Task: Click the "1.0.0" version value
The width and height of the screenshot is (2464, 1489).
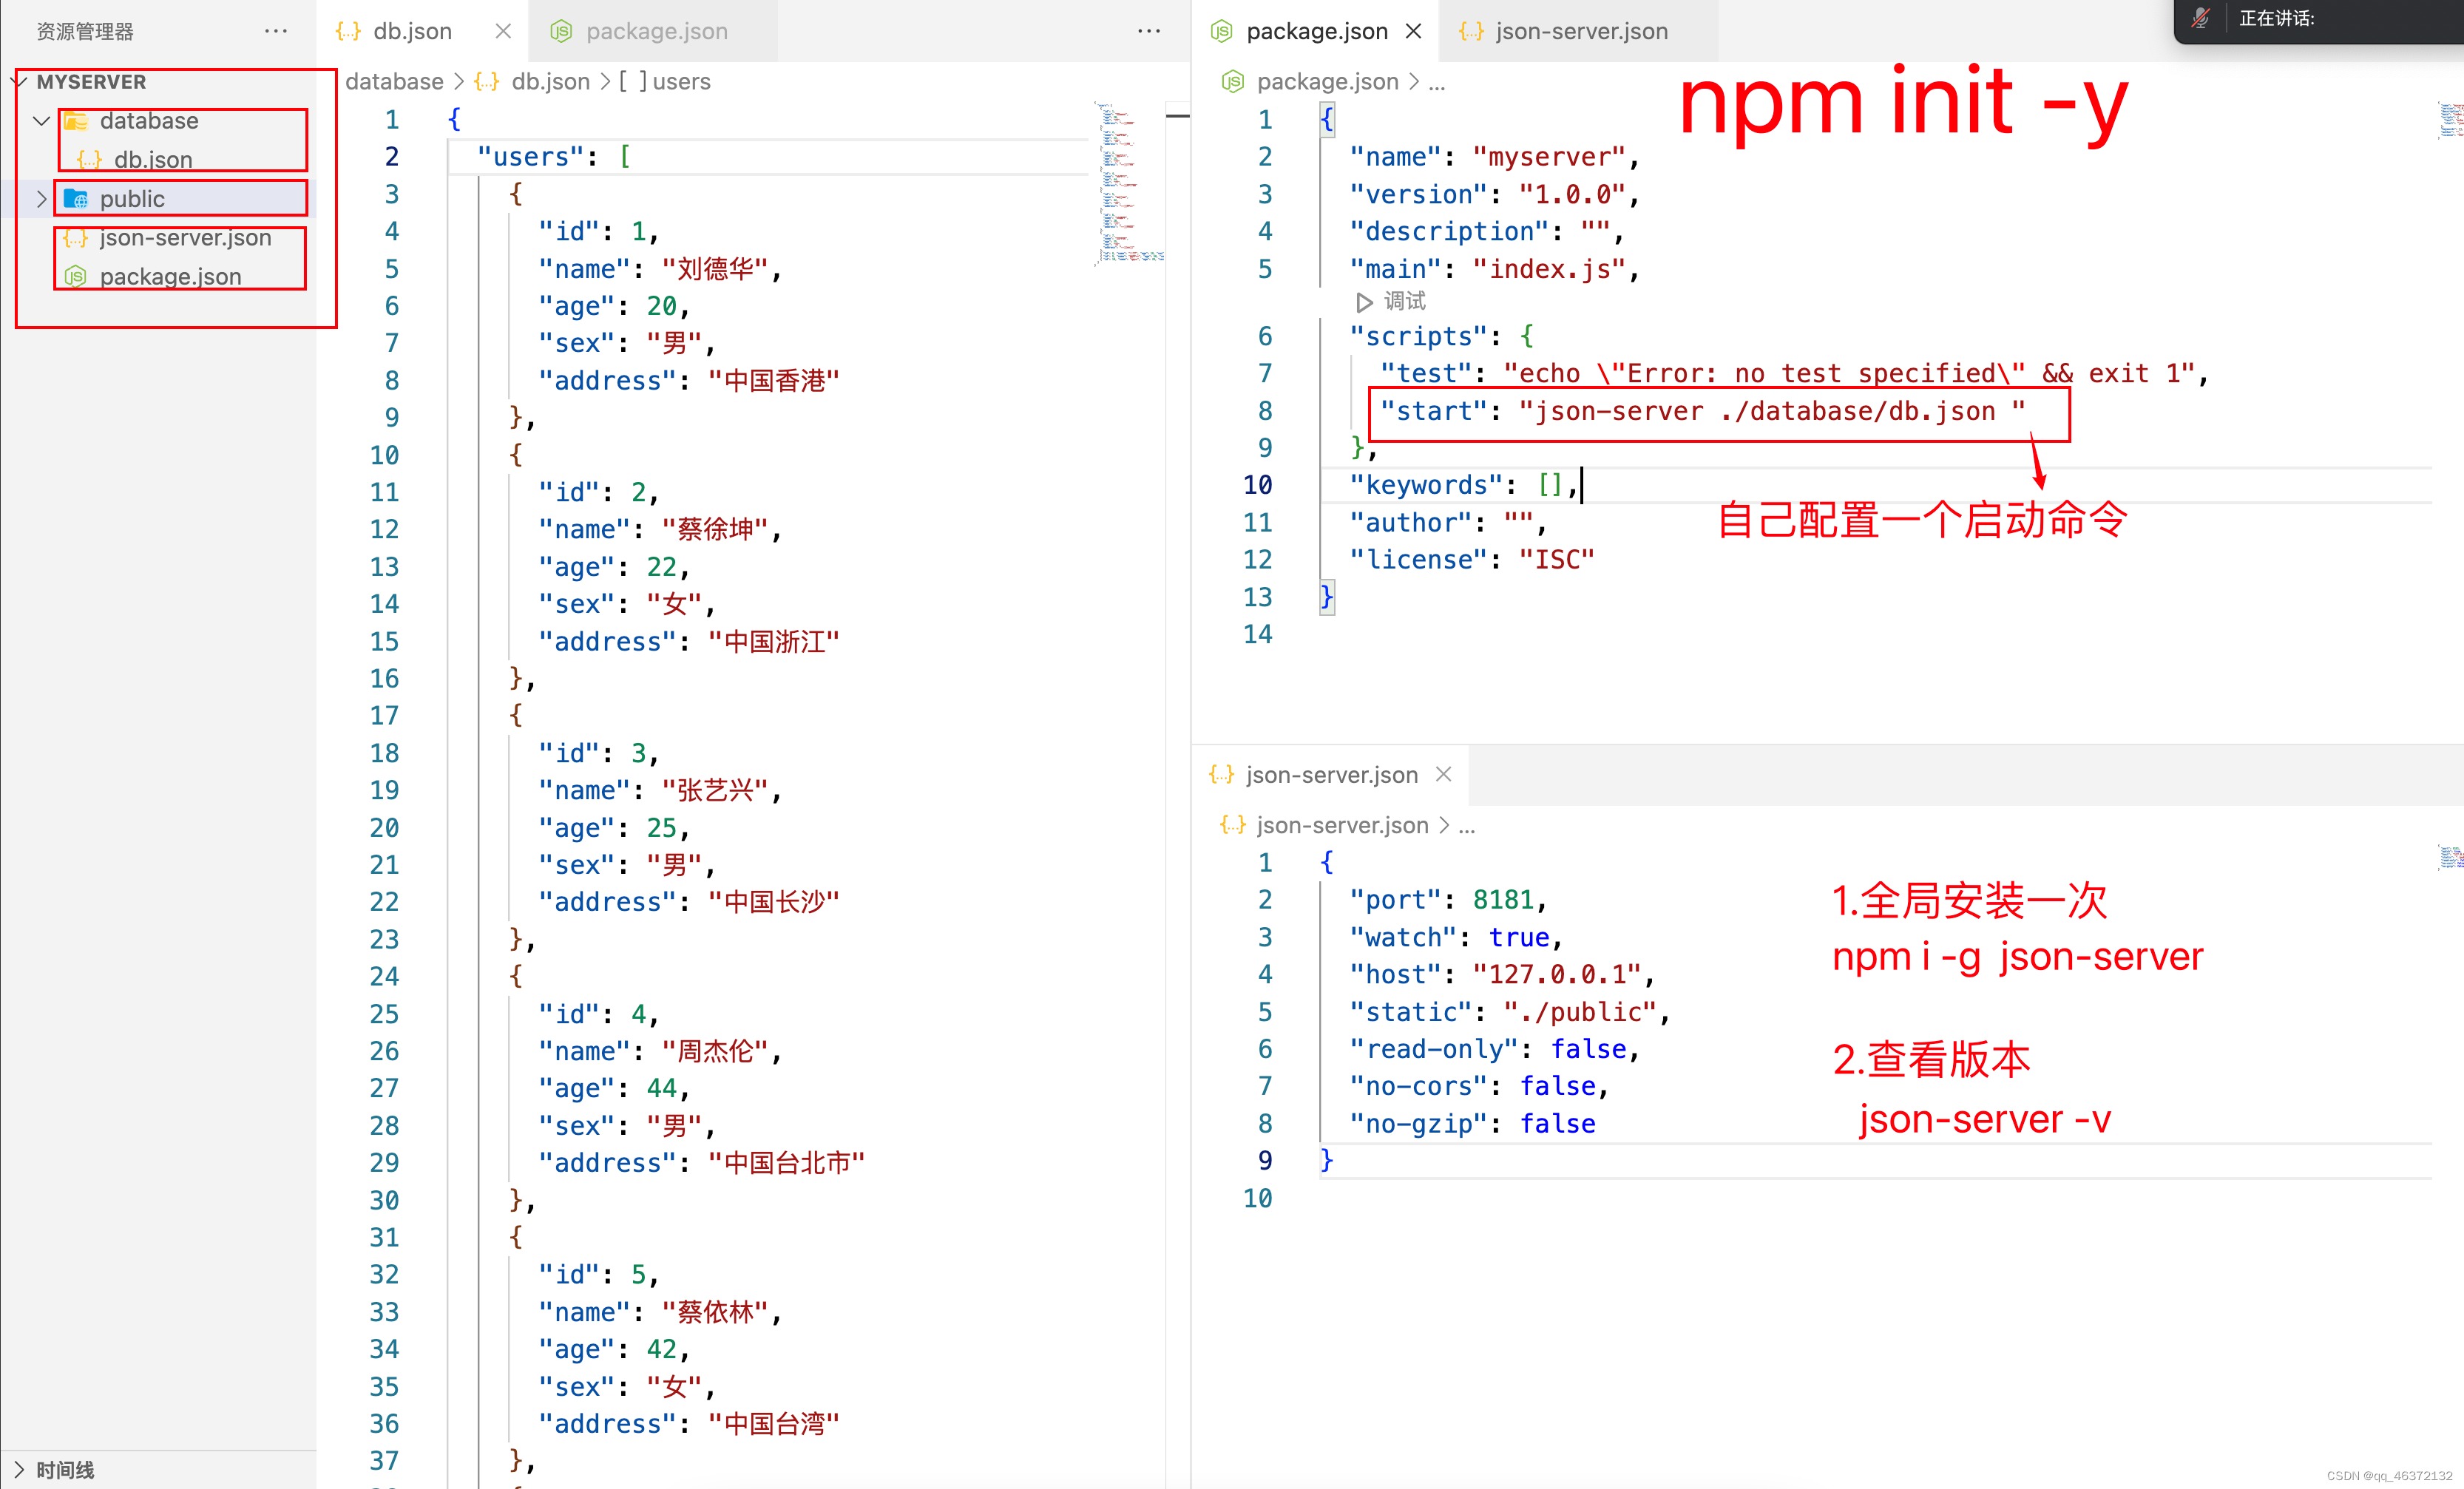Action: [1572, 194]
